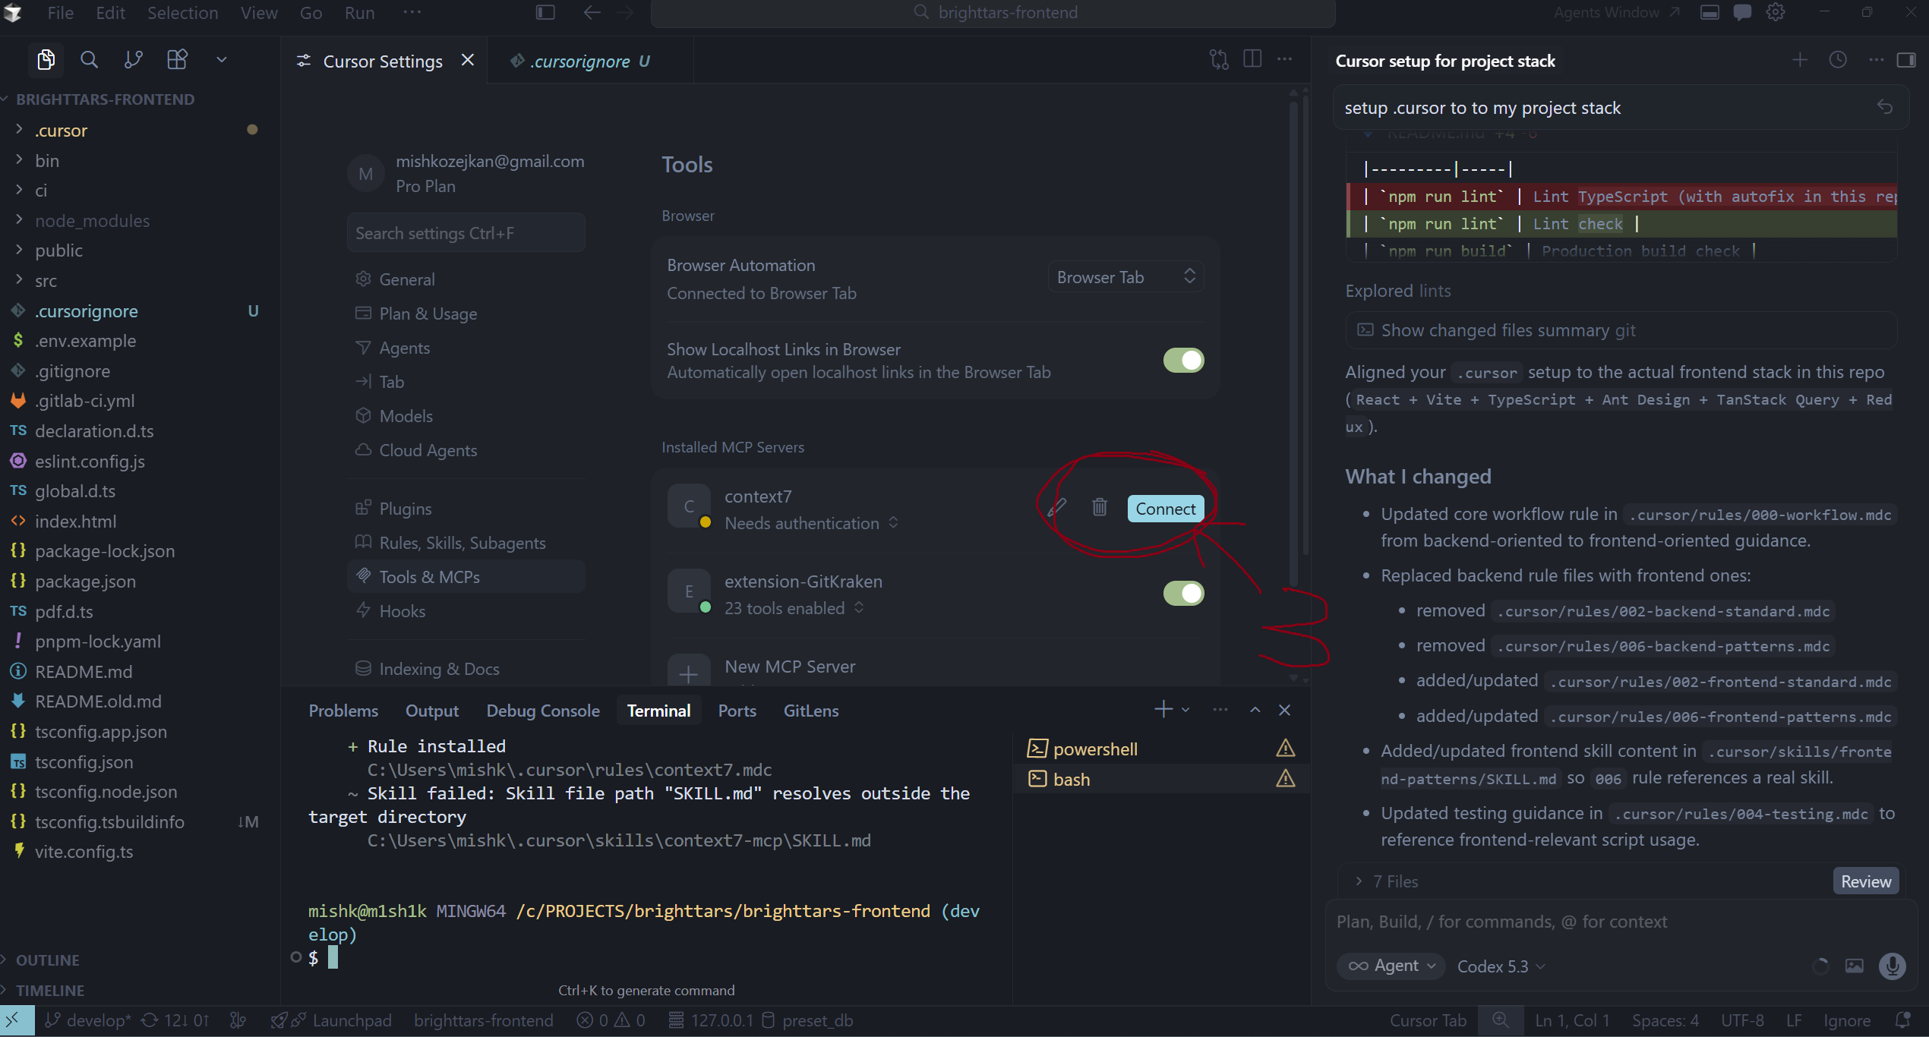Disable the extension-GitKraken MCP server
The height and width of the screenshot is (1037, 1929).
(x=1183, y=593)
